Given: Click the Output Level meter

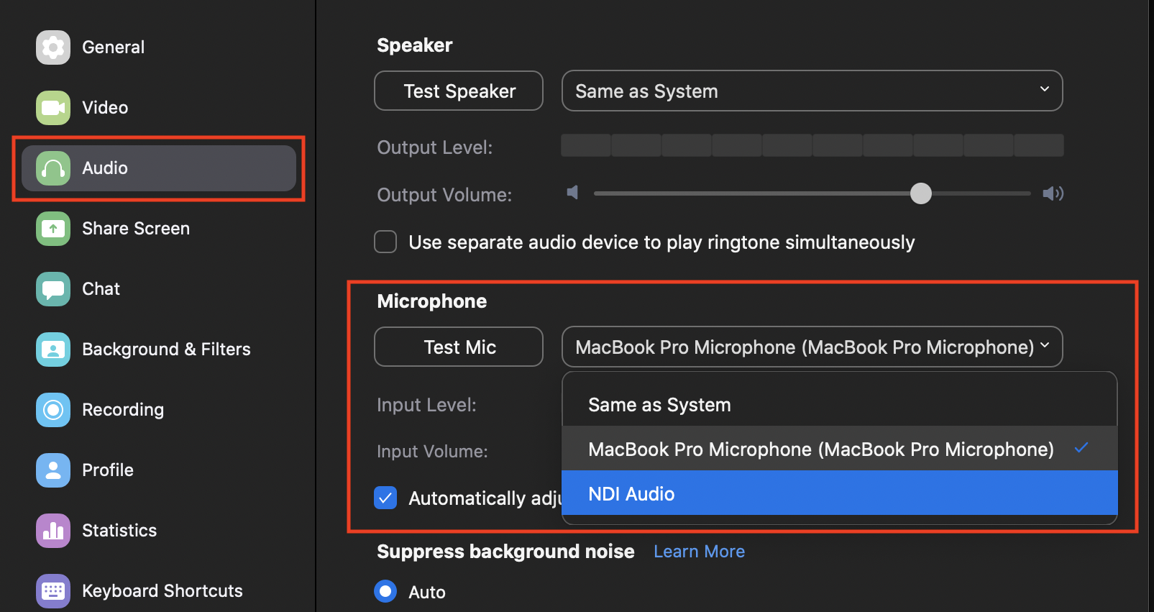Looking at the screenshot, I should click(812, 145).
